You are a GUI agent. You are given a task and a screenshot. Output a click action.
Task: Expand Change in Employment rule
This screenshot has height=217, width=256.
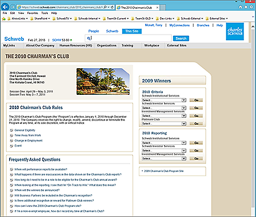click(x=28, y=140)
